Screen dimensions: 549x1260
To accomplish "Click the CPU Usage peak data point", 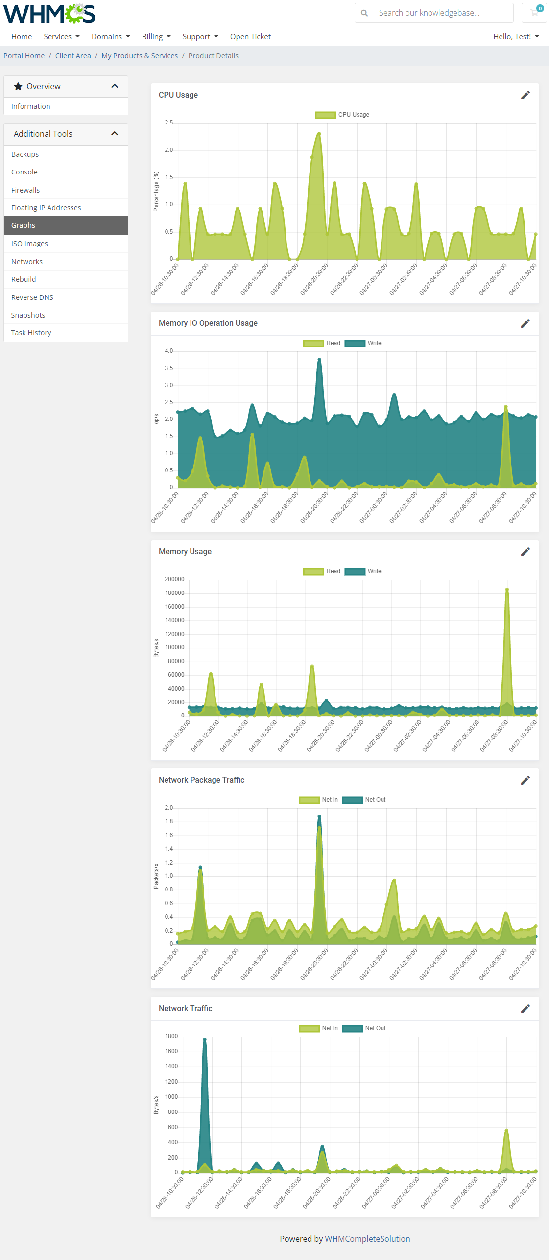I will click(x=319, y=133).
